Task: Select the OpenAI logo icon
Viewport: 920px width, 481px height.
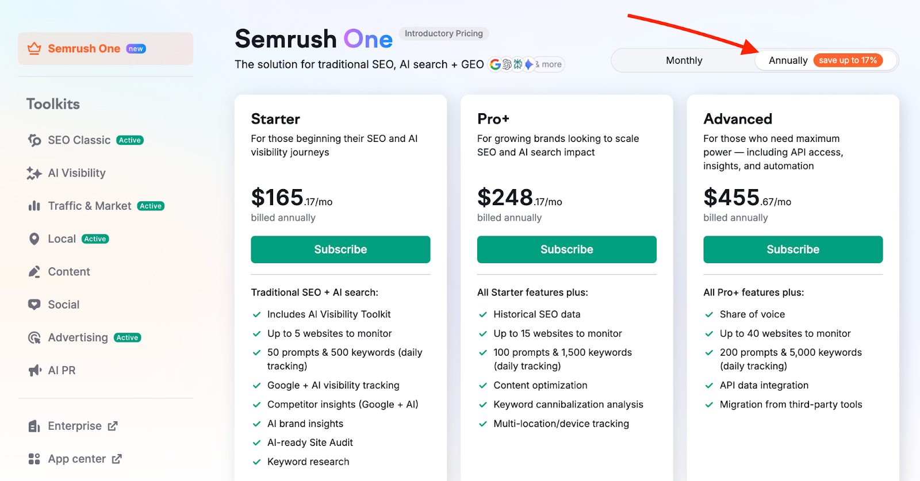Action: (x=506, y=64)
